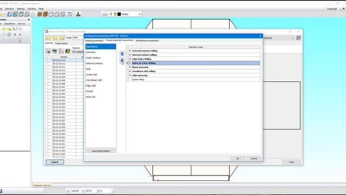Screen dimensions: 346x195
Task: Open the All materials dropdown
Action: click(78, 52)
